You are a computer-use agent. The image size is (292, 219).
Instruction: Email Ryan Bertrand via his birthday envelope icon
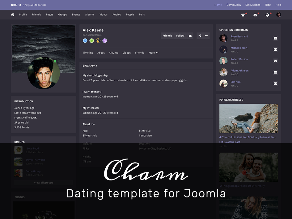point(275,38)
